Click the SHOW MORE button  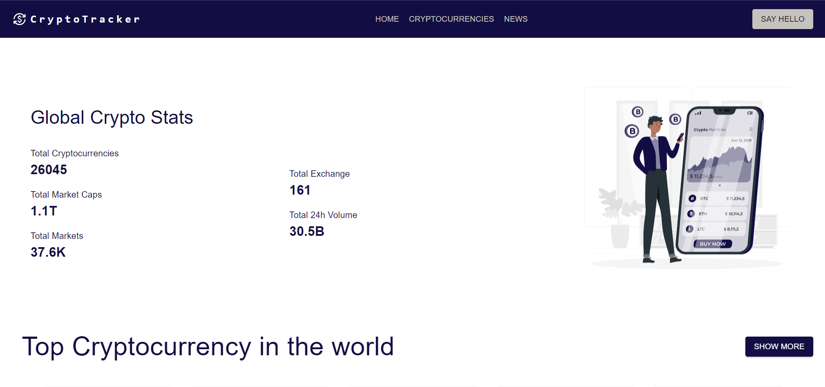779,347
